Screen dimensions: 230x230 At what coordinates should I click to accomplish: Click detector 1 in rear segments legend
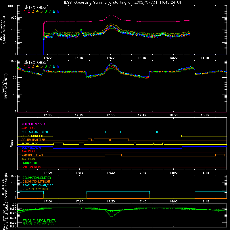pyautogui.click(x=25, y=66)
